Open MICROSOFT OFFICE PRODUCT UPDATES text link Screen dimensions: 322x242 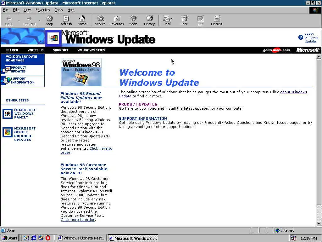pyautogui.click(x=25, y=134)
